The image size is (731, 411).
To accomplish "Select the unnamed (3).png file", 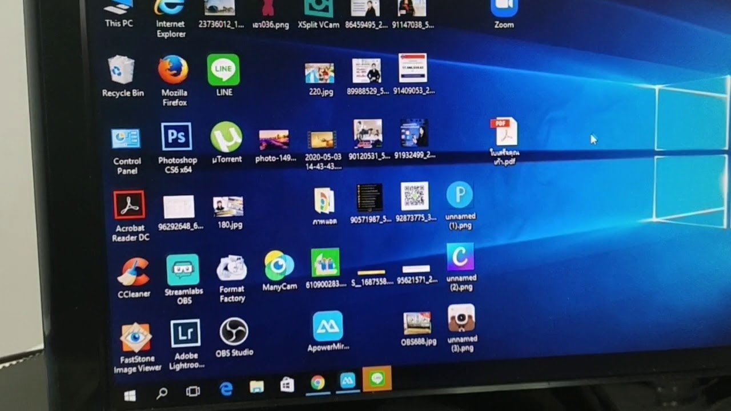I will pyautogui.click(x=461, y=328).
